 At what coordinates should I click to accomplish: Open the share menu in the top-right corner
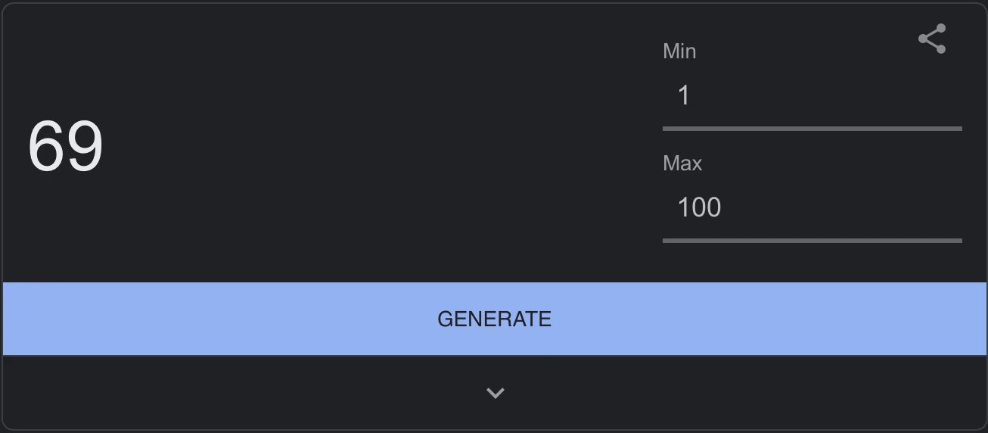(932, 39)
